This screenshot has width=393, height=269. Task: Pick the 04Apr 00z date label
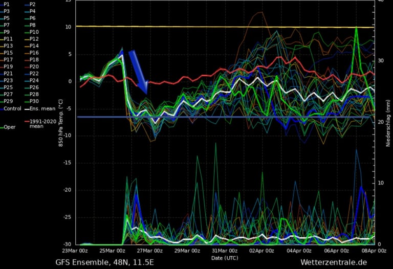299,251
